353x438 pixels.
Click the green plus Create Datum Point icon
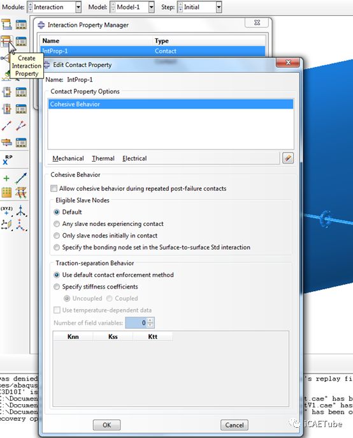(6, 178)
